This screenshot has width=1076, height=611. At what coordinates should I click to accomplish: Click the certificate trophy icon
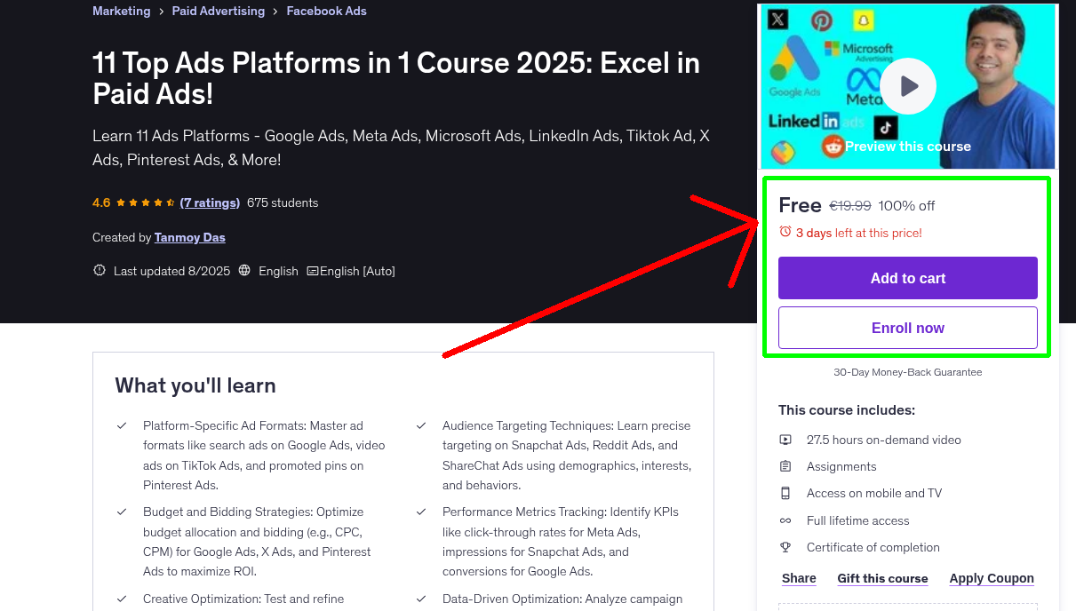point(785,547)
